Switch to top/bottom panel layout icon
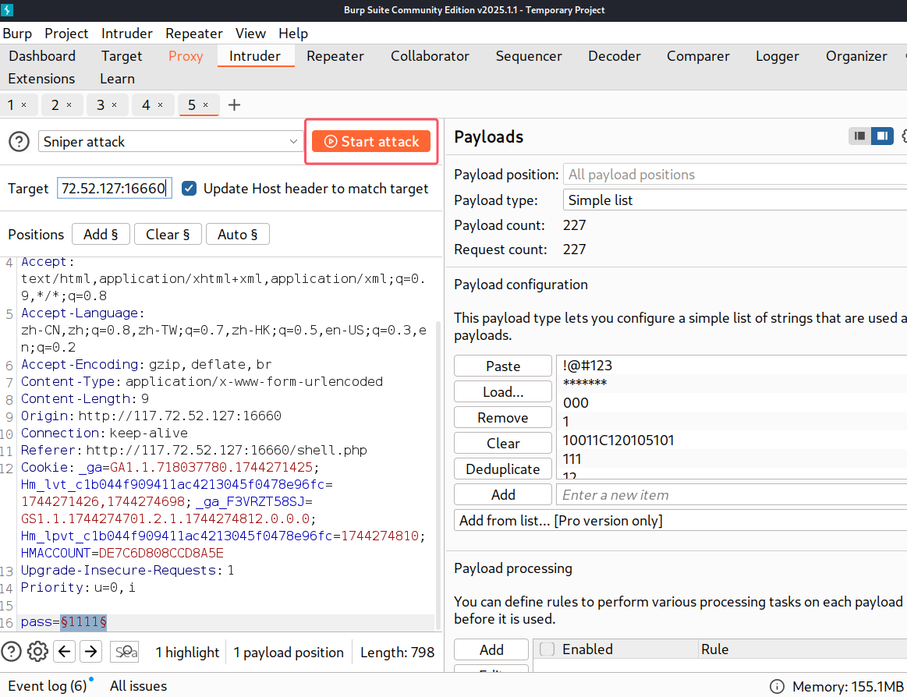The height and width of the screenshot is (697, 907). [x=859, y=136]
